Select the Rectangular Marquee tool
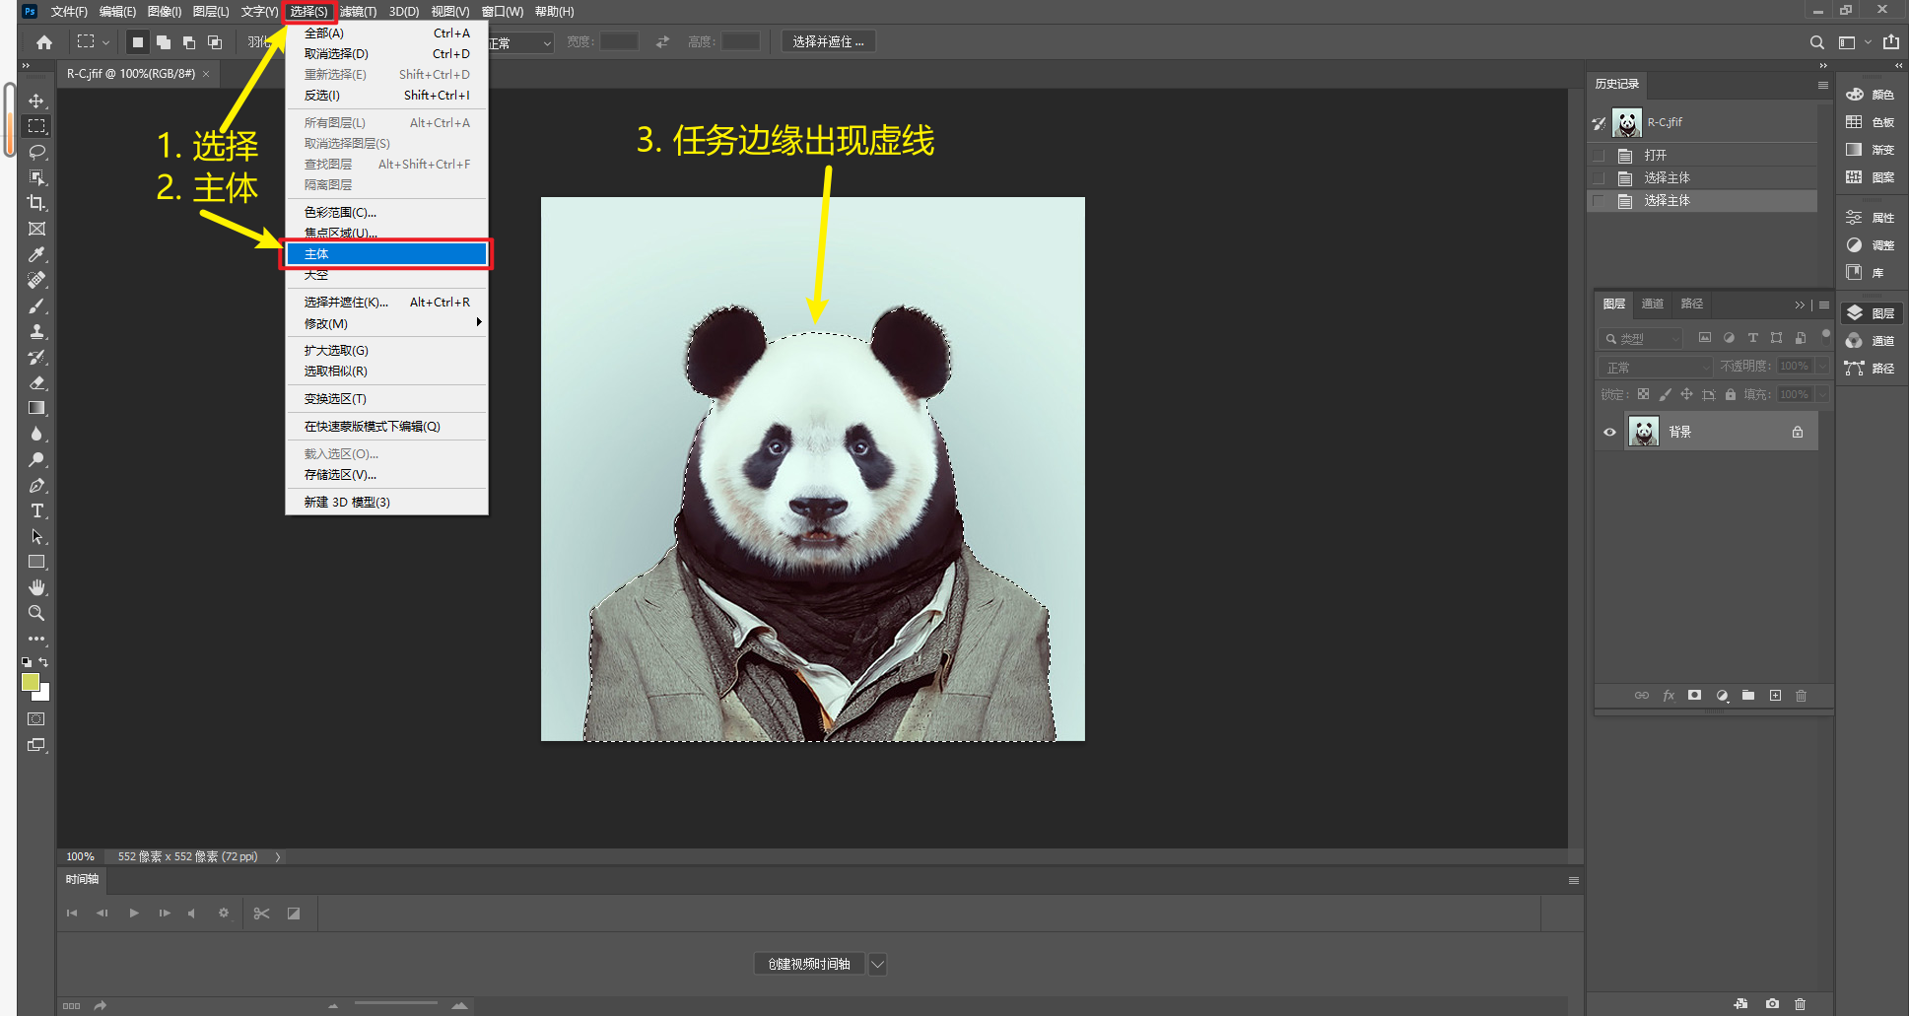 click(x=36, y=126)
